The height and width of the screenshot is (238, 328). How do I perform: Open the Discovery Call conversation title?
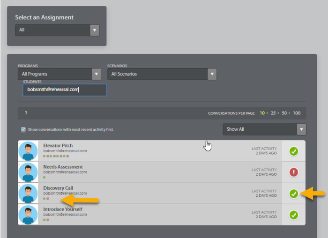tap(58, 188)
